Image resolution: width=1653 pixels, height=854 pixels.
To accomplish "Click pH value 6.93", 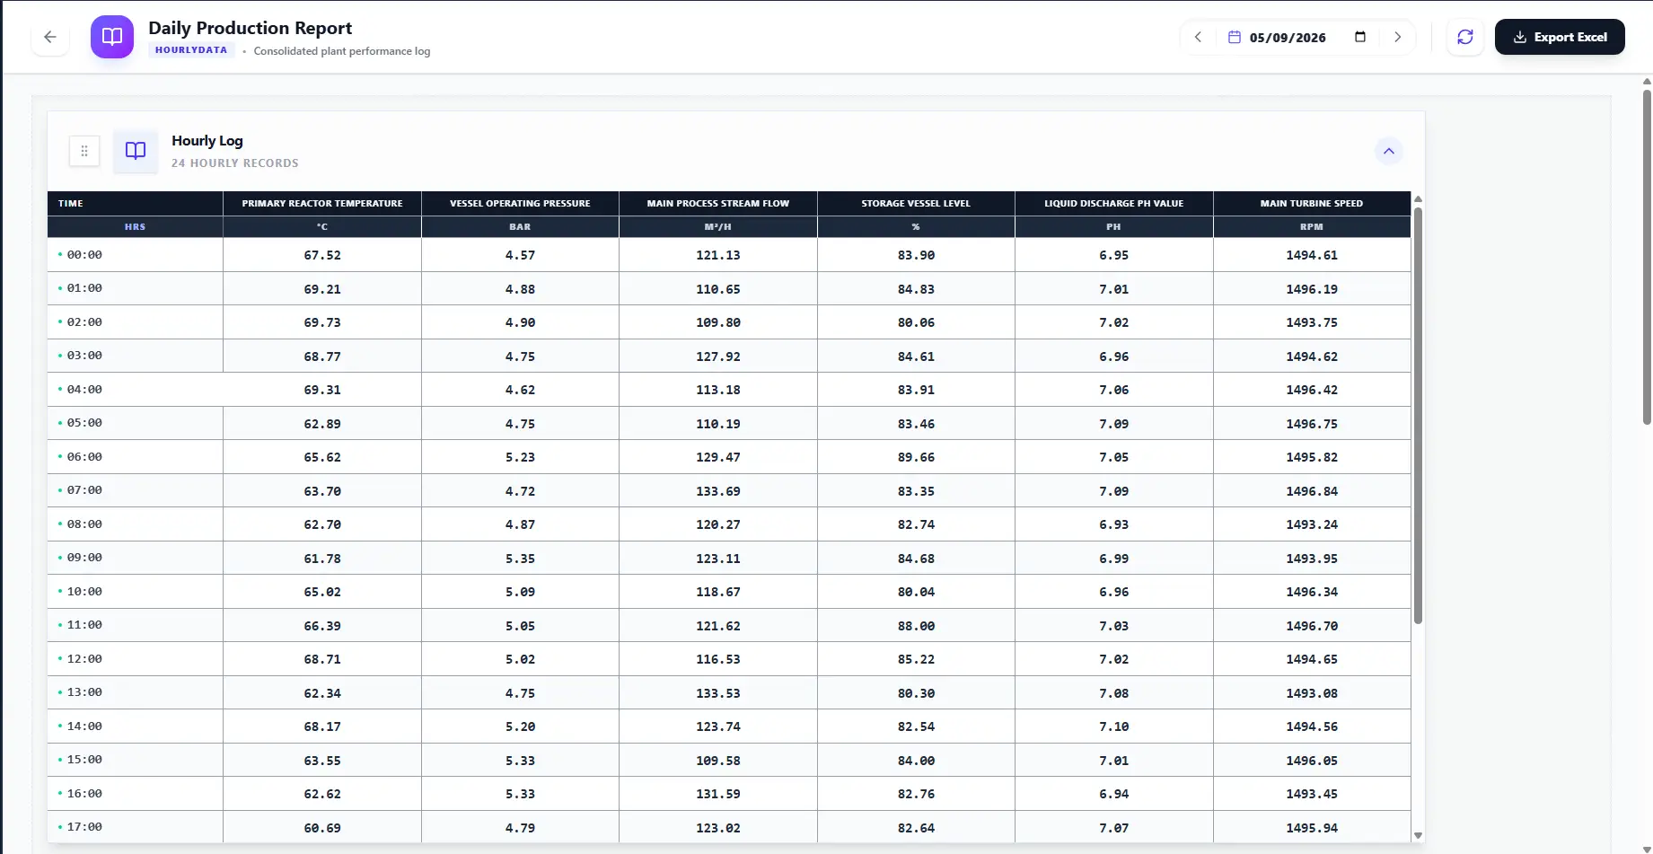I will coord(1114,524).
